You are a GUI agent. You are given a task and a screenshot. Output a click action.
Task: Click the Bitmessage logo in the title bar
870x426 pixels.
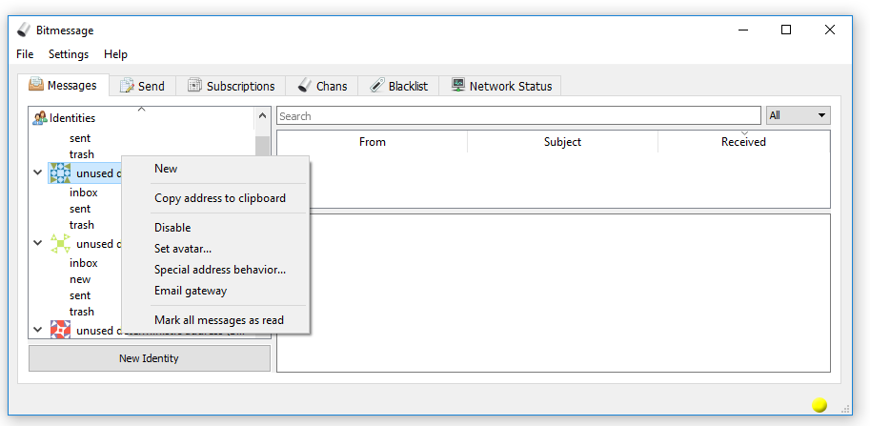(x=24, y=30)
